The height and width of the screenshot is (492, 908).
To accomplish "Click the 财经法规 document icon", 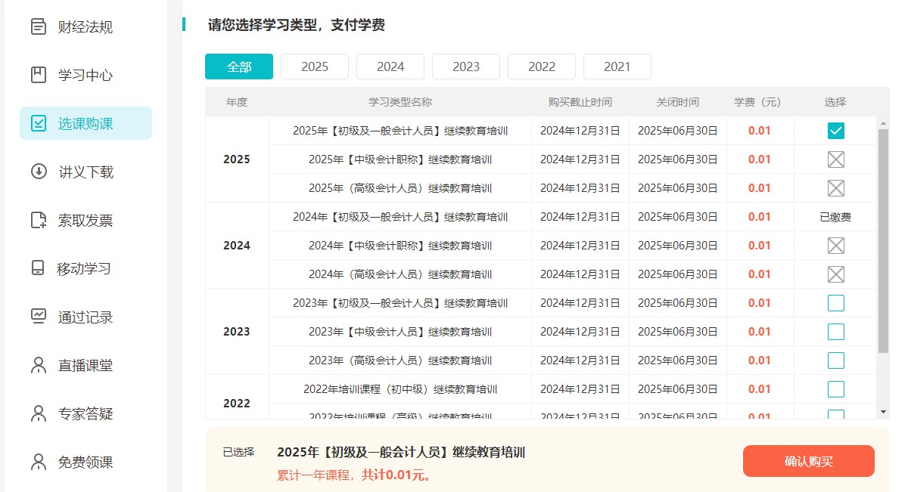I will (38, 27).
